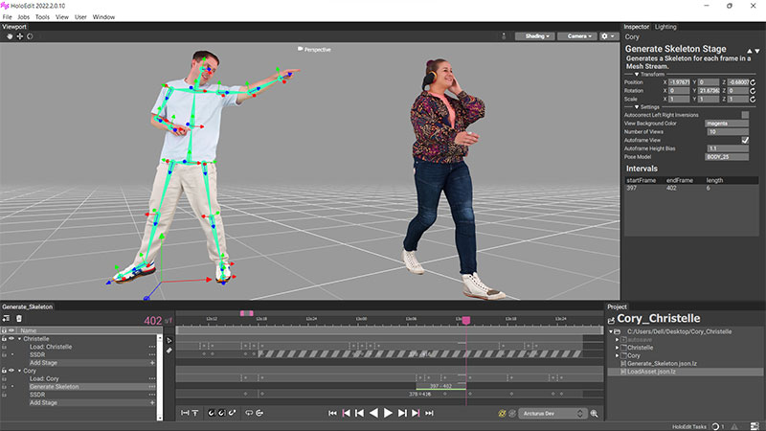Screen dimensions: 766x431
Task: Click the viewport settings gear icon
Action: tap(605, 36)
